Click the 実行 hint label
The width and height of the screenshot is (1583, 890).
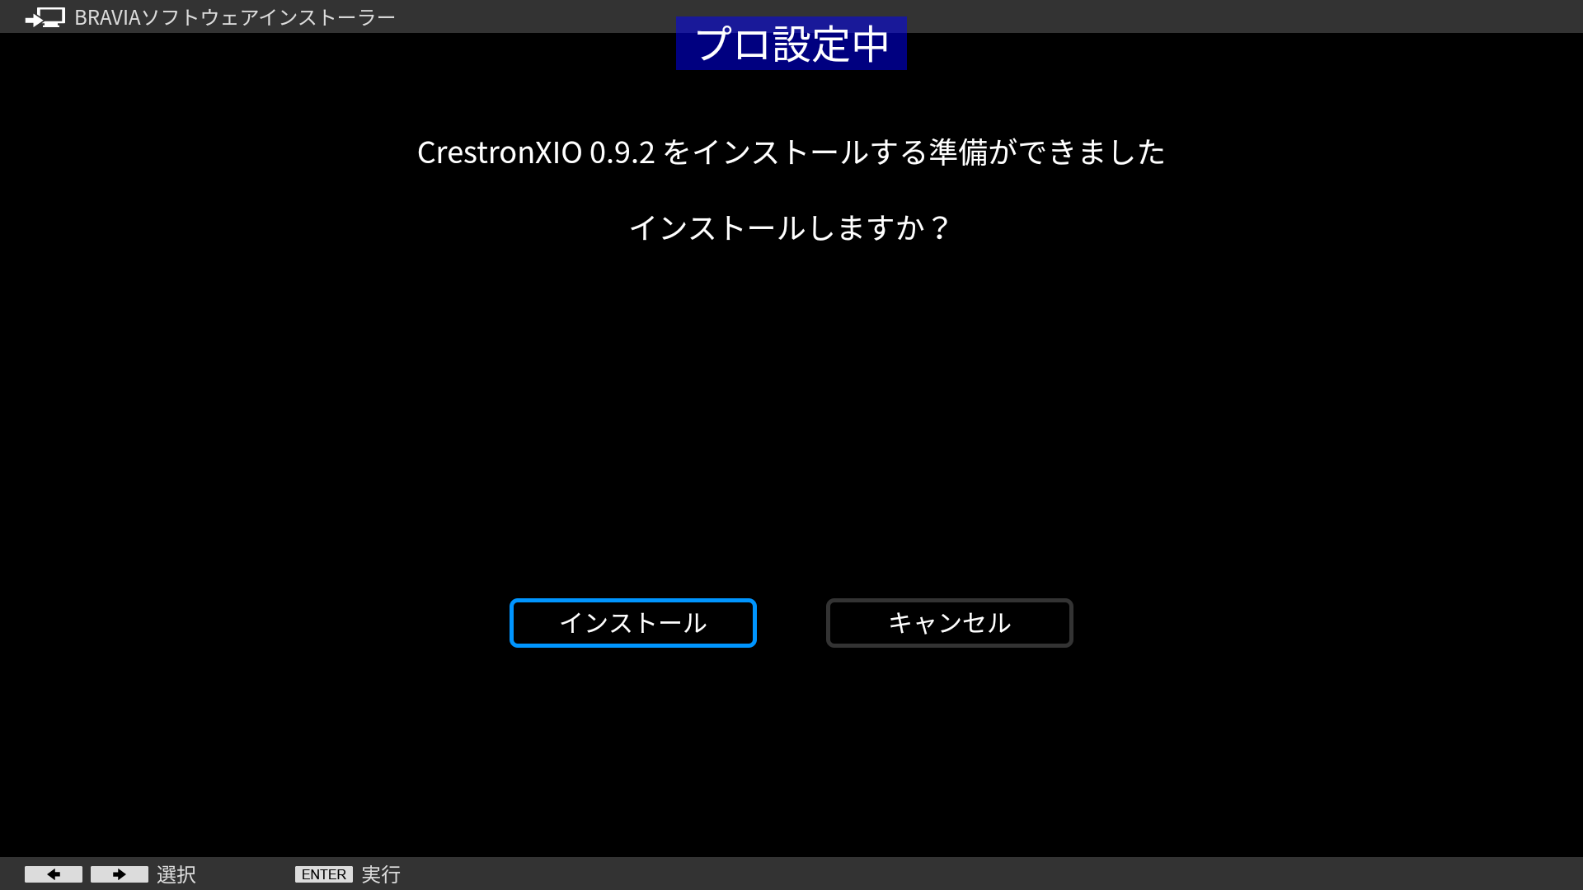(x=381, y=874)
